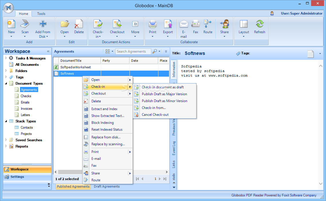
Task: Open the Information vertical tab
Action: (x=174, y=70)
